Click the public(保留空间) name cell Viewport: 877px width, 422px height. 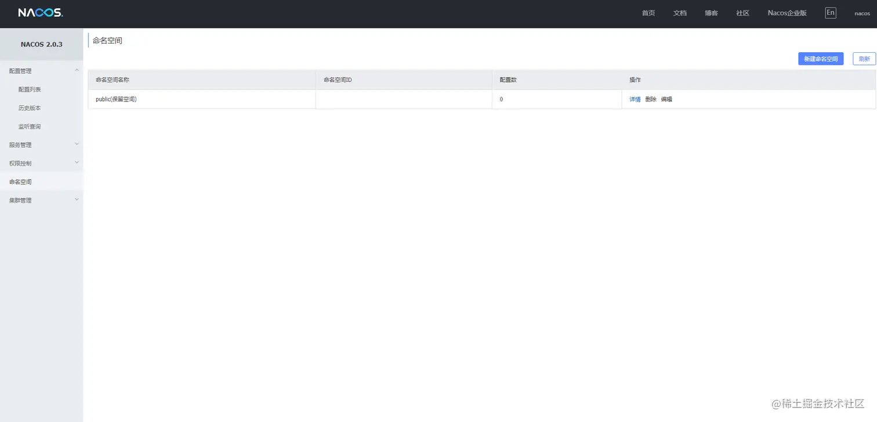202,99
